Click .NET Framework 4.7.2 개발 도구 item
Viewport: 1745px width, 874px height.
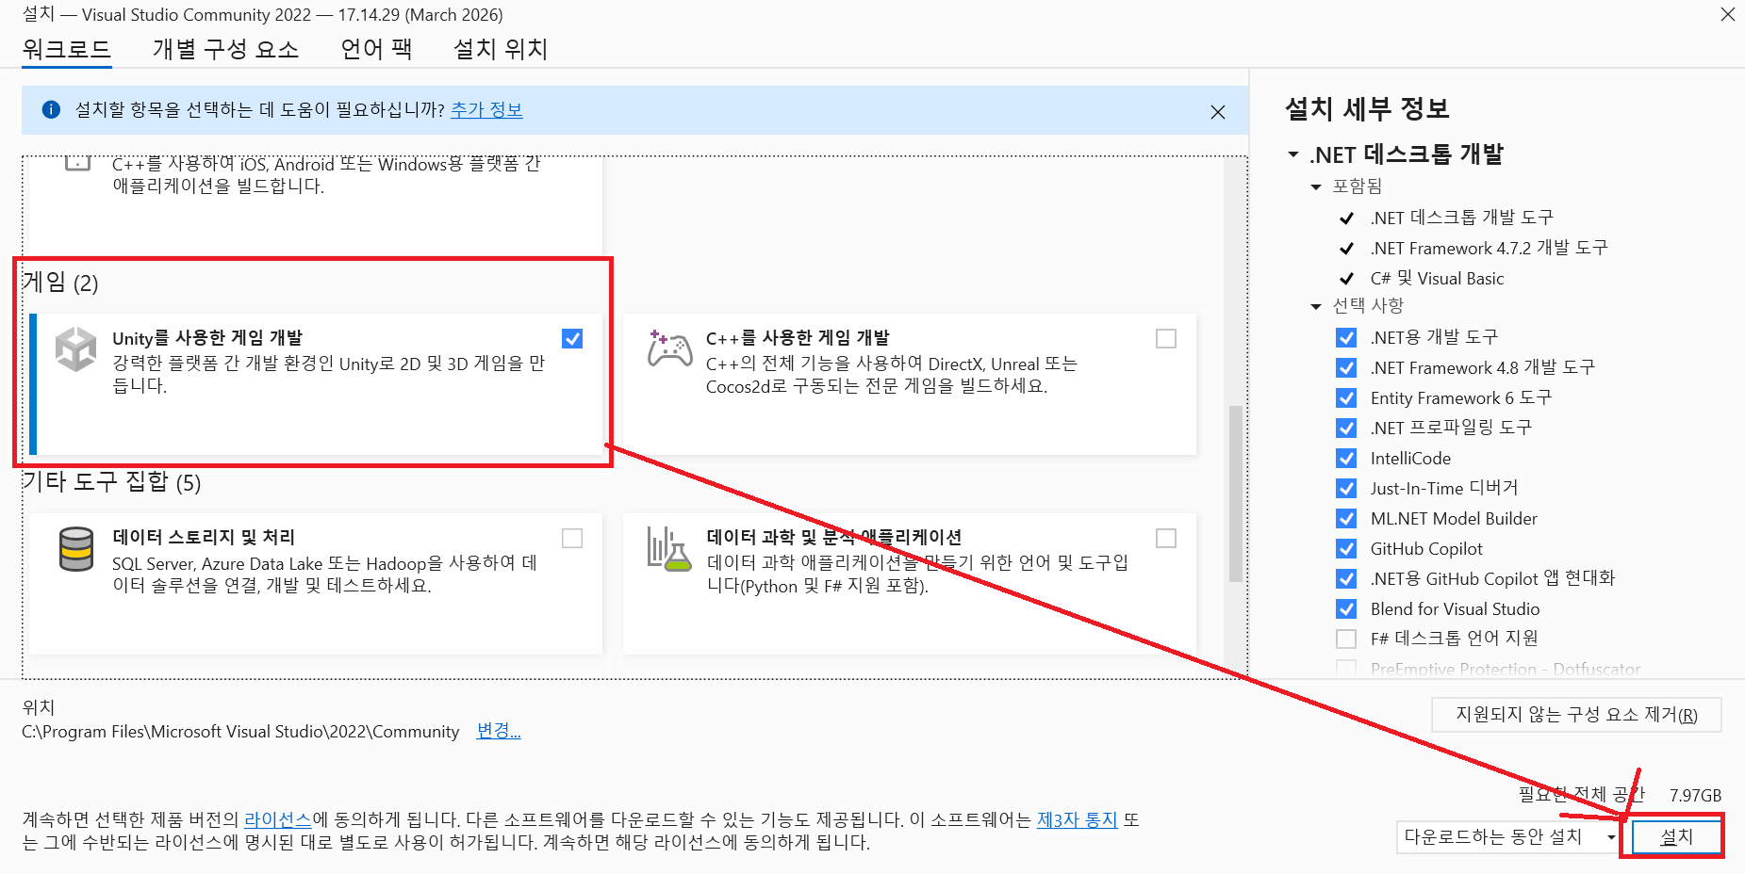click(x=1489, y=248)
